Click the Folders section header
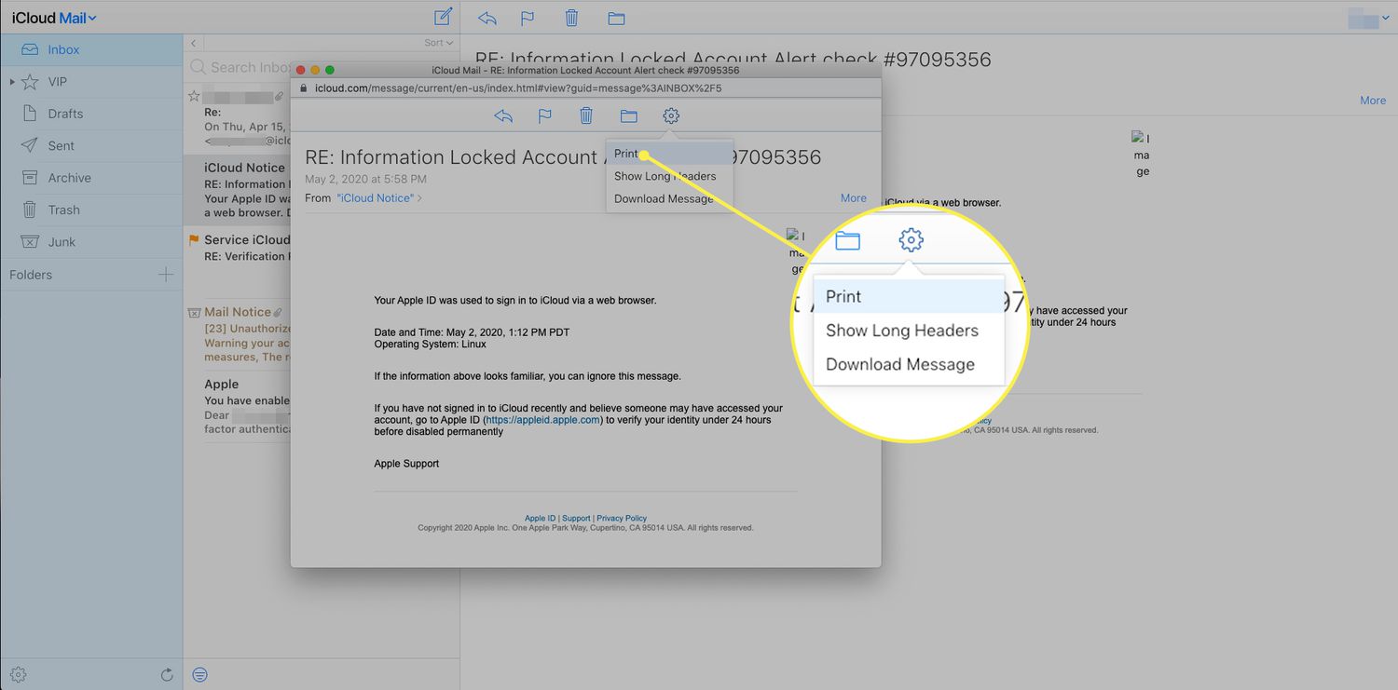The height and width of the screenshot is (690, 1398). pyautogui.click(x=31, y=275)
